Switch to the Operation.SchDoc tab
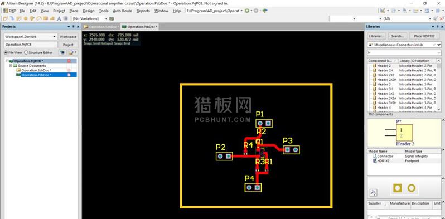The image size is (445, 219). pos(101,27)
